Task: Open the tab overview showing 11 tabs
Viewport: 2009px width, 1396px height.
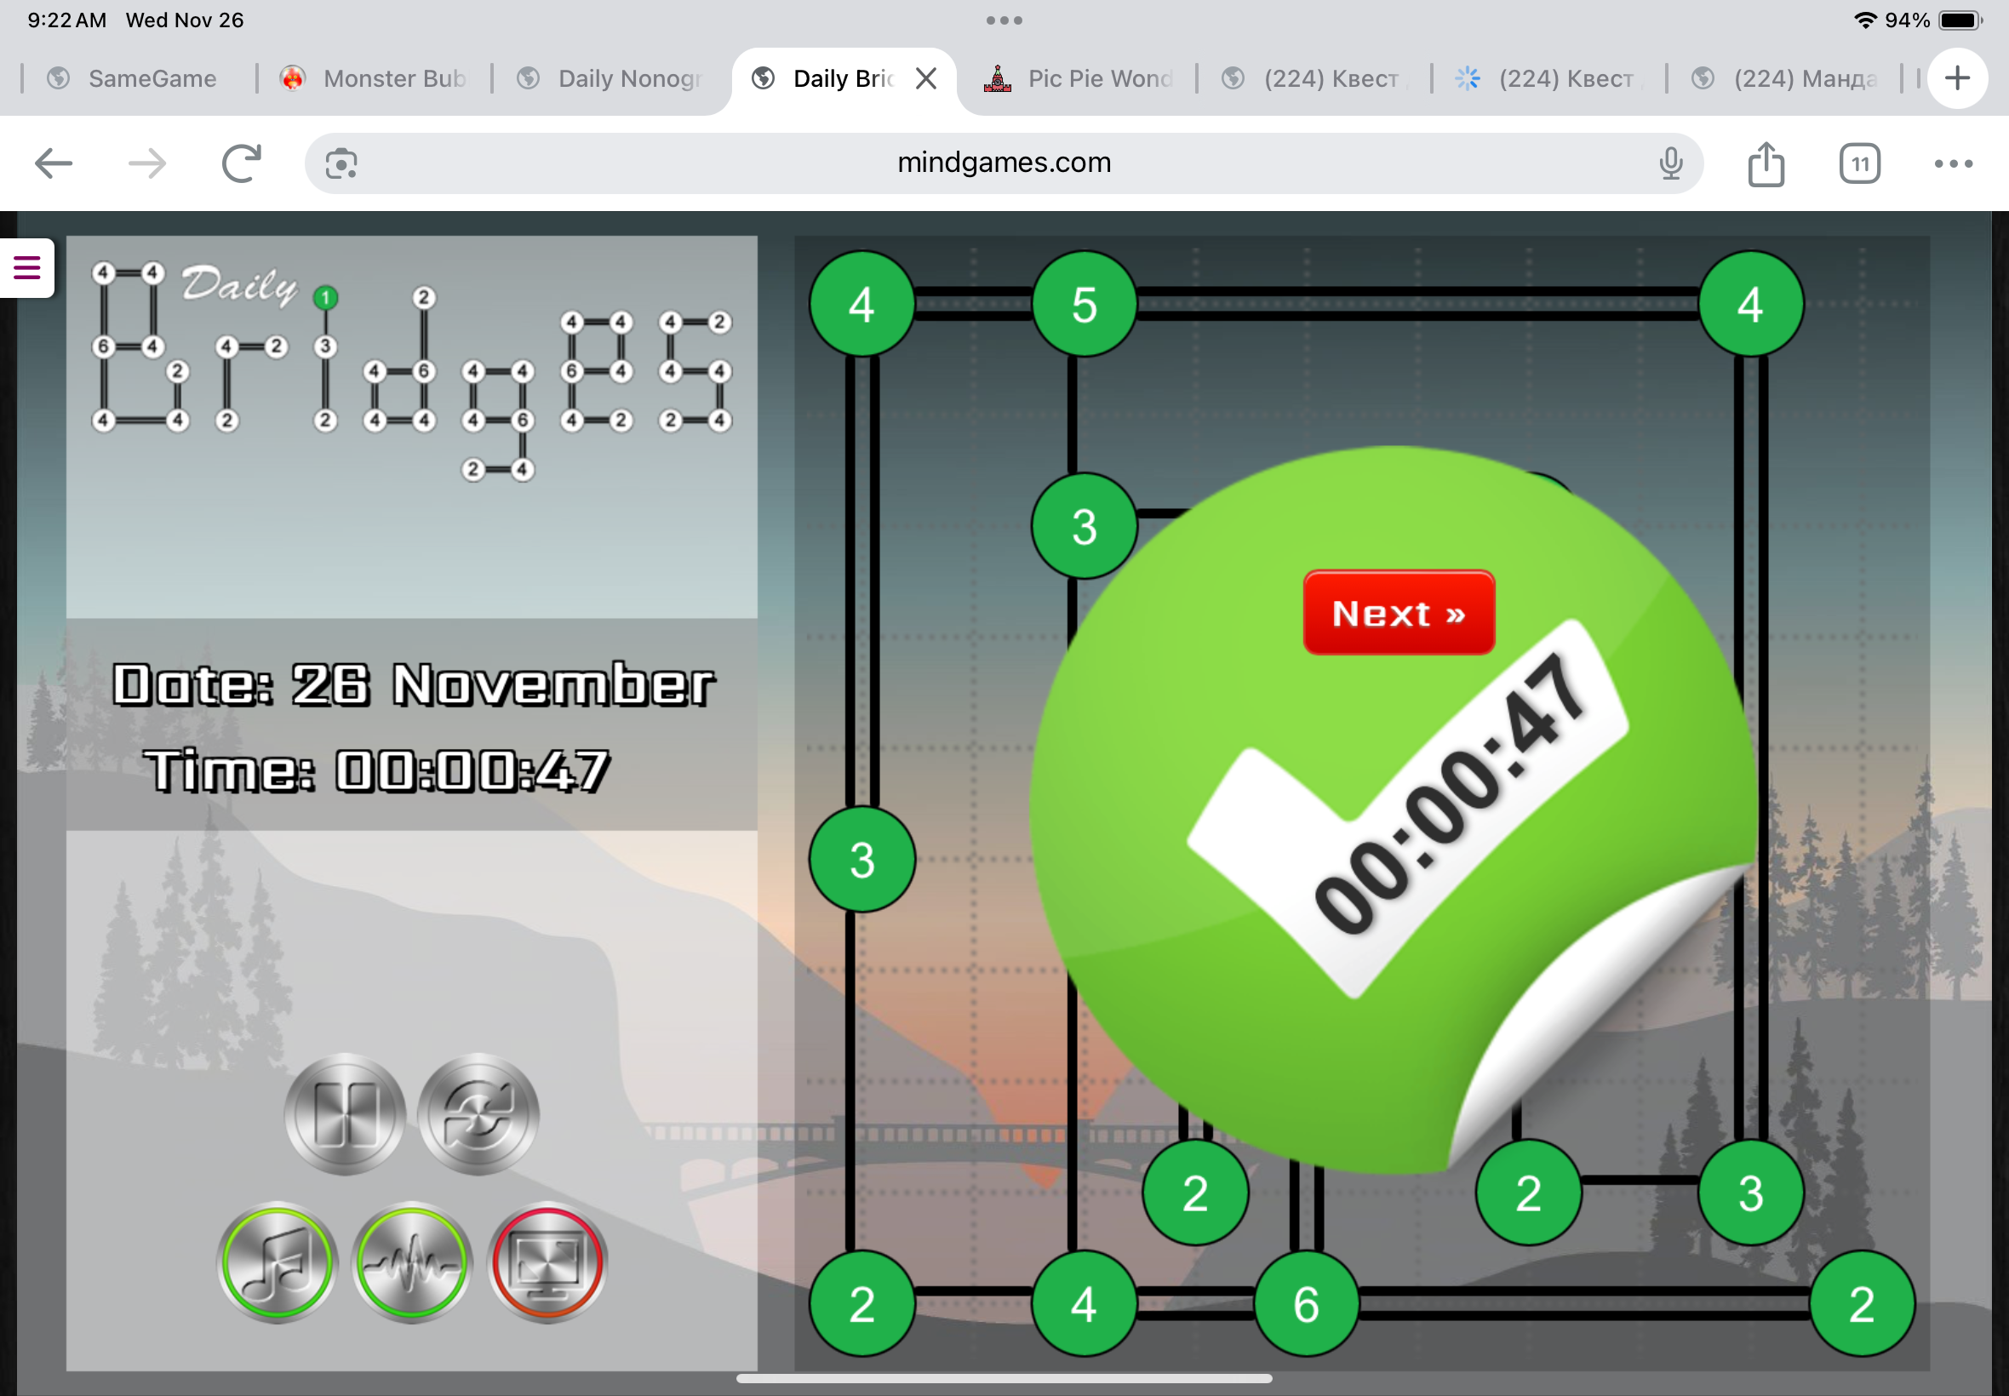Action: [x=1859, y=163]
